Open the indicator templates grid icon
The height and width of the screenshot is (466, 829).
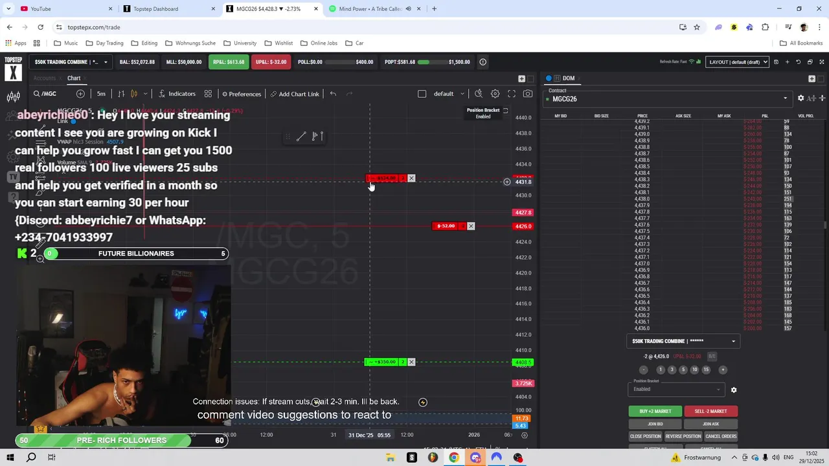[208, 94]
